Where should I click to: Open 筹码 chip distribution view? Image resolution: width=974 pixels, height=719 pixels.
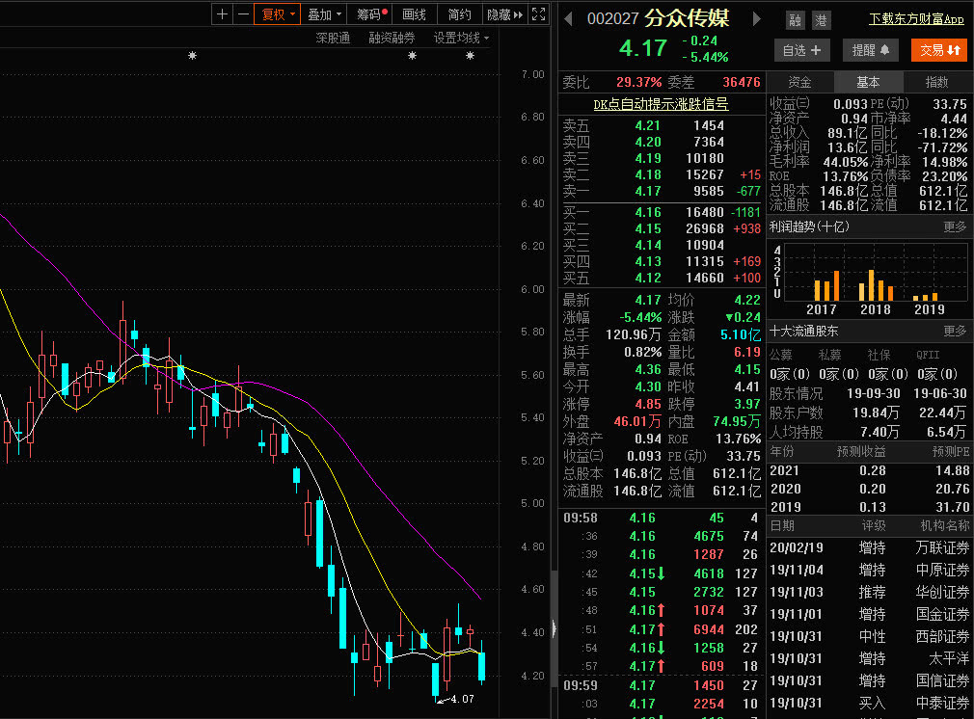(x=370, y=13)
